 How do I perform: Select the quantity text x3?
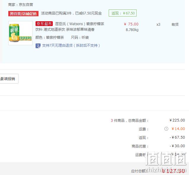pyautogui.click(x=158, y=25)
